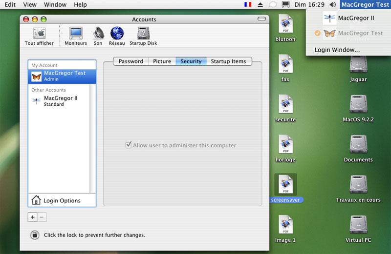Viewport: 391px width, 254px height.
Task: Switch to the Startup Items tab
Action: (x=229, y=61)
